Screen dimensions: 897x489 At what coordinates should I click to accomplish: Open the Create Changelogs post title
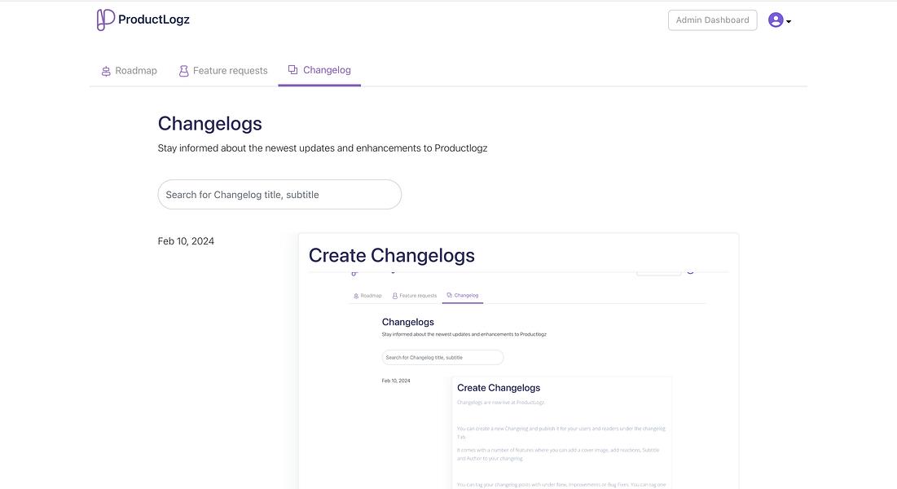coord(392,255)
